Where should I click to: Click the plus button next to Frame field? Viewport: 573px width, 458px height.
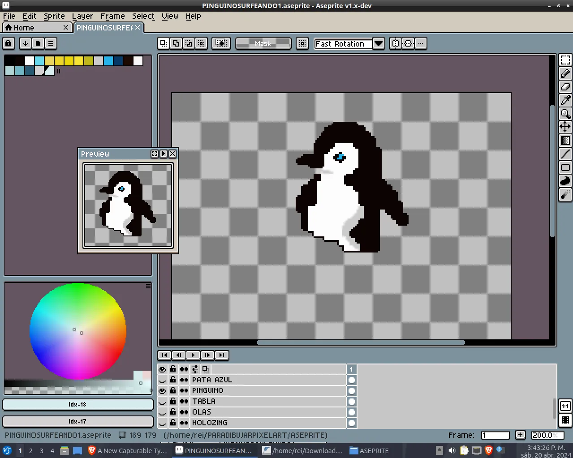tap(520, 435)
